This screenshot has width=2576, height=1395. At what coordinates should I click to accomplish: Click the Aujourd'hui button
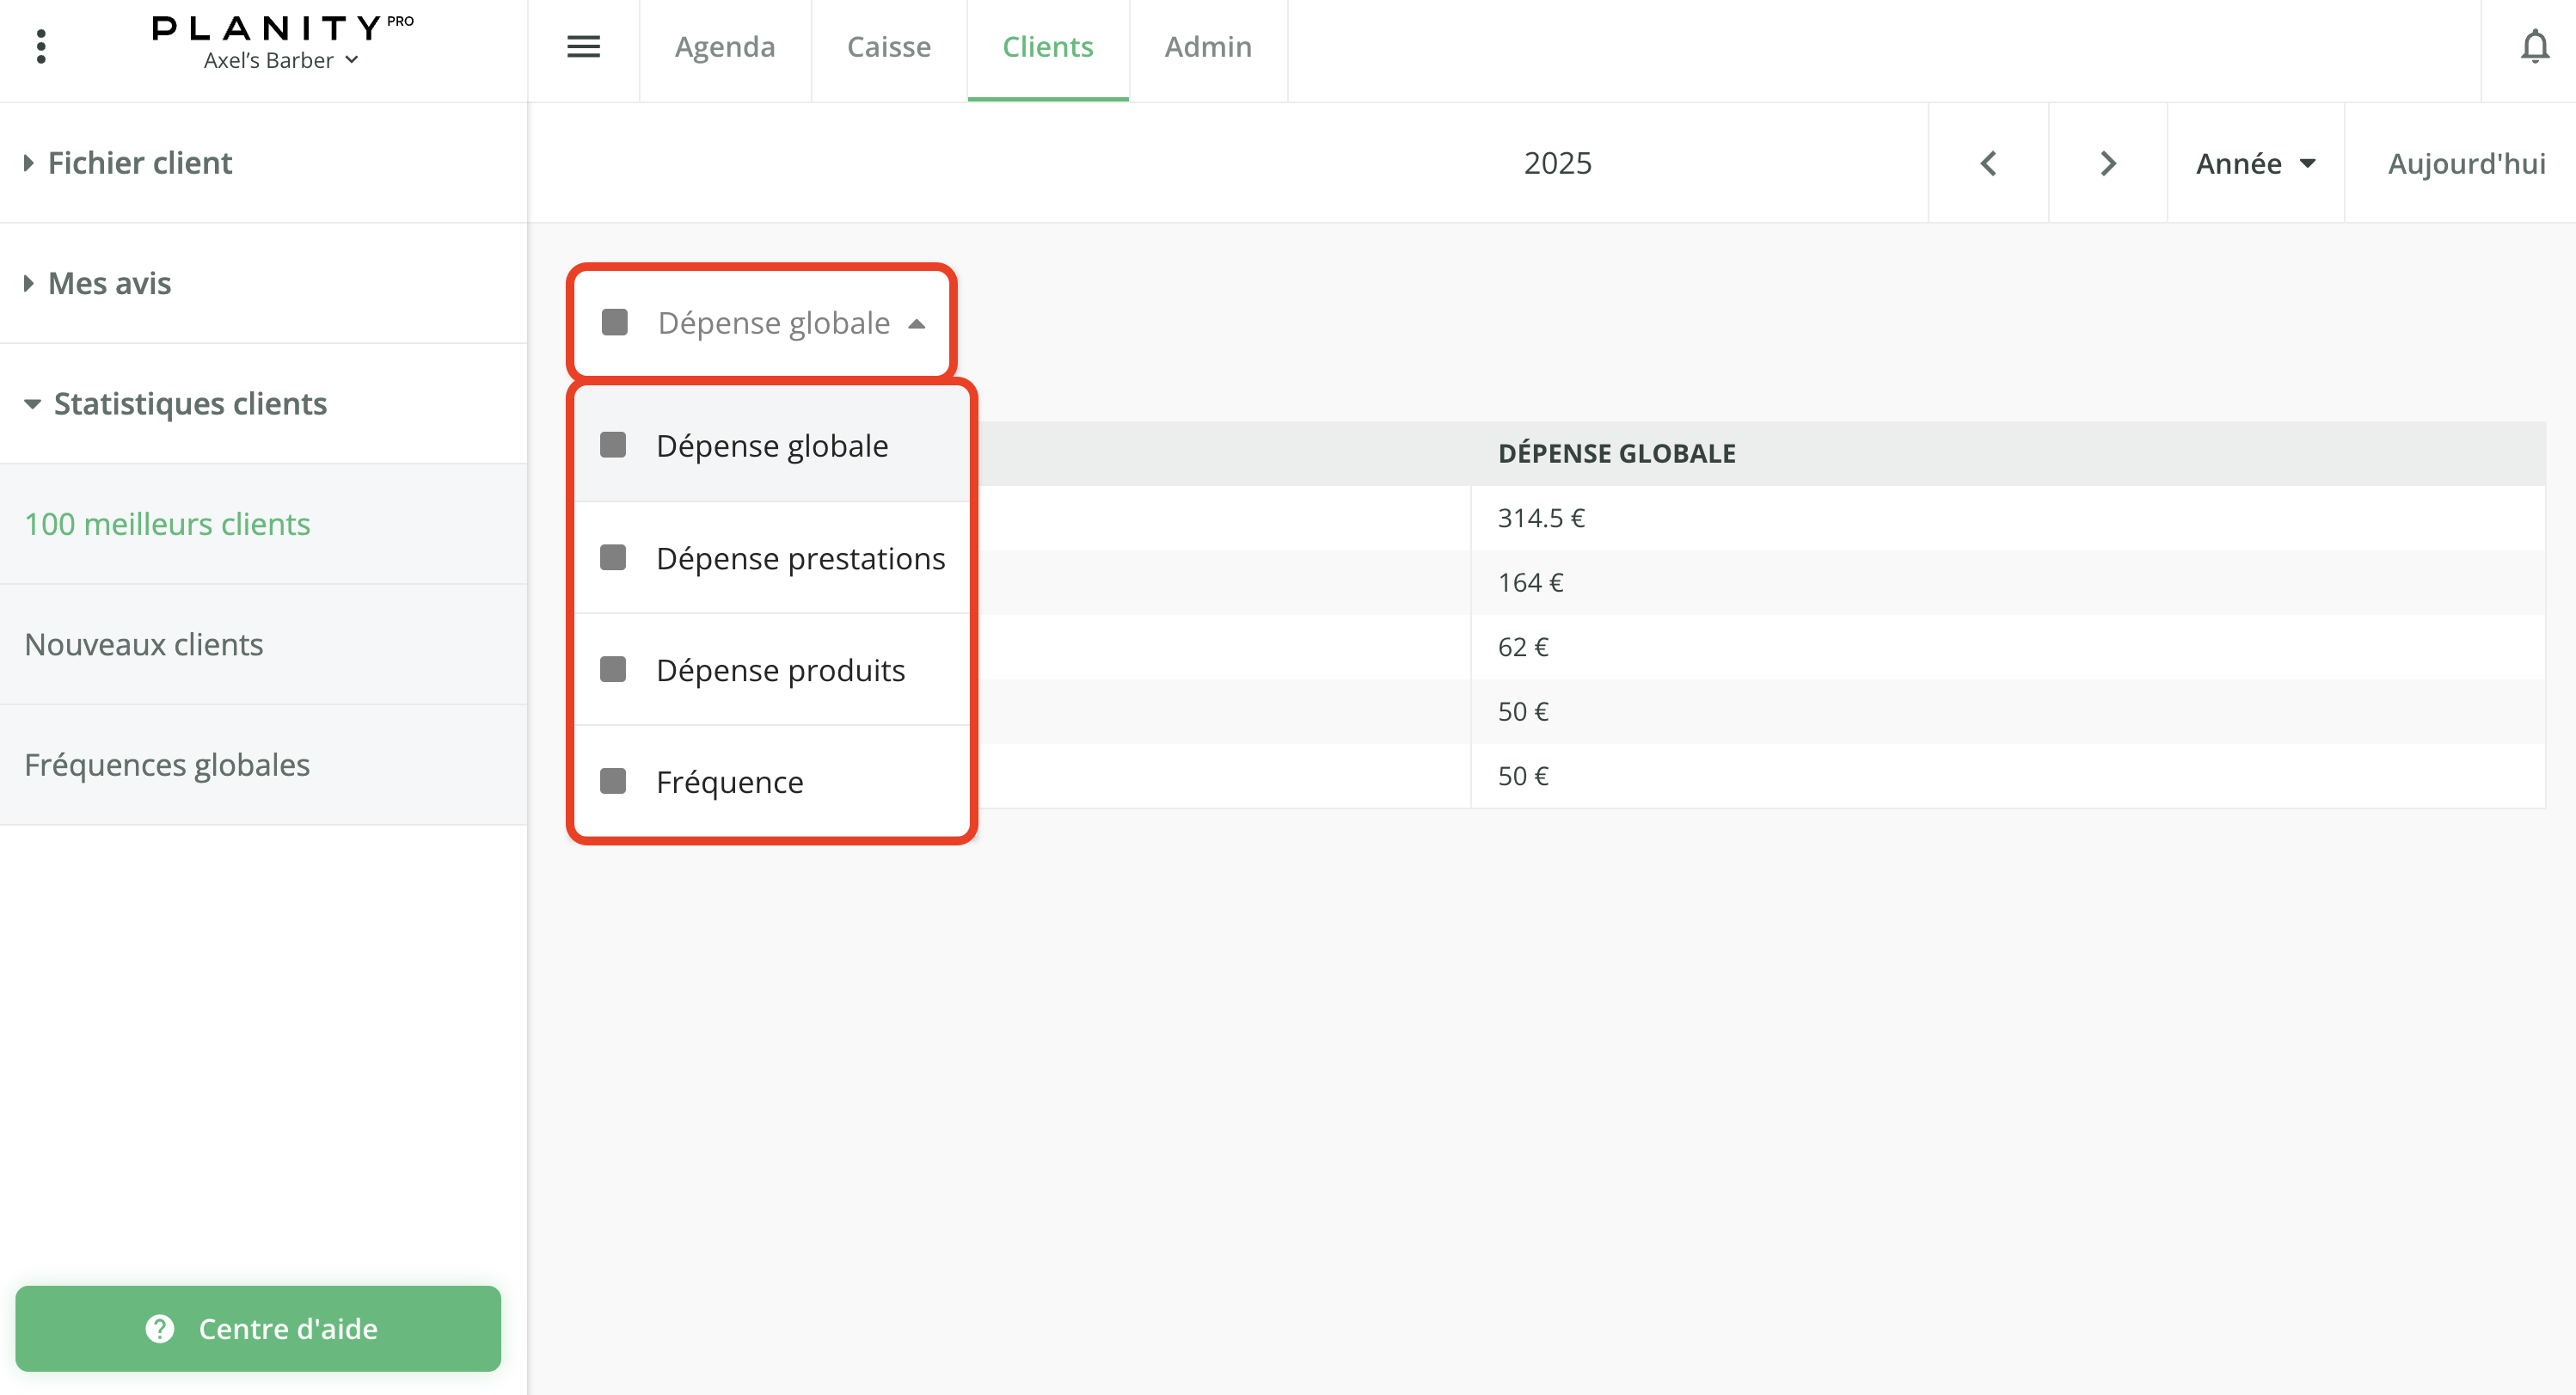click(2465, 163)
